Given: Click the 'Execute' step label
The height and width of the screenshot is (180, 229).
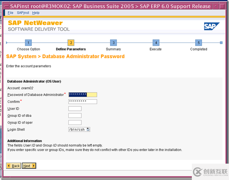Looking at the screenshot, I should click(155, 49).
